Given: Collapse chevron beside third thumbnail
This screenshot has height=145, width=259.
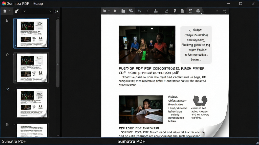Looking at the screenshot, I should point(14,90).
